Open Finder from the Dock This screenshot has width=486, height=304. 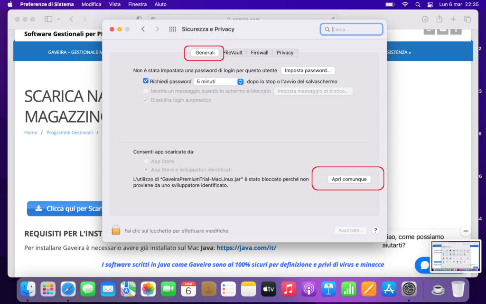pos(28,289)
